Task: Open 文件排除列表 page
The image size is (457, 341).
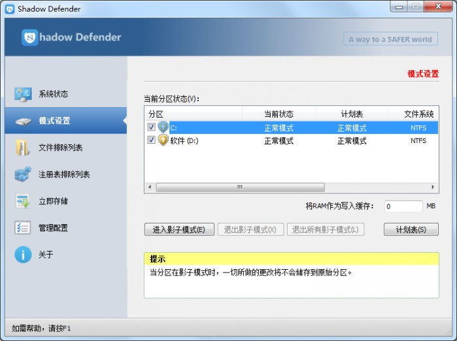Action: (65, 148)
